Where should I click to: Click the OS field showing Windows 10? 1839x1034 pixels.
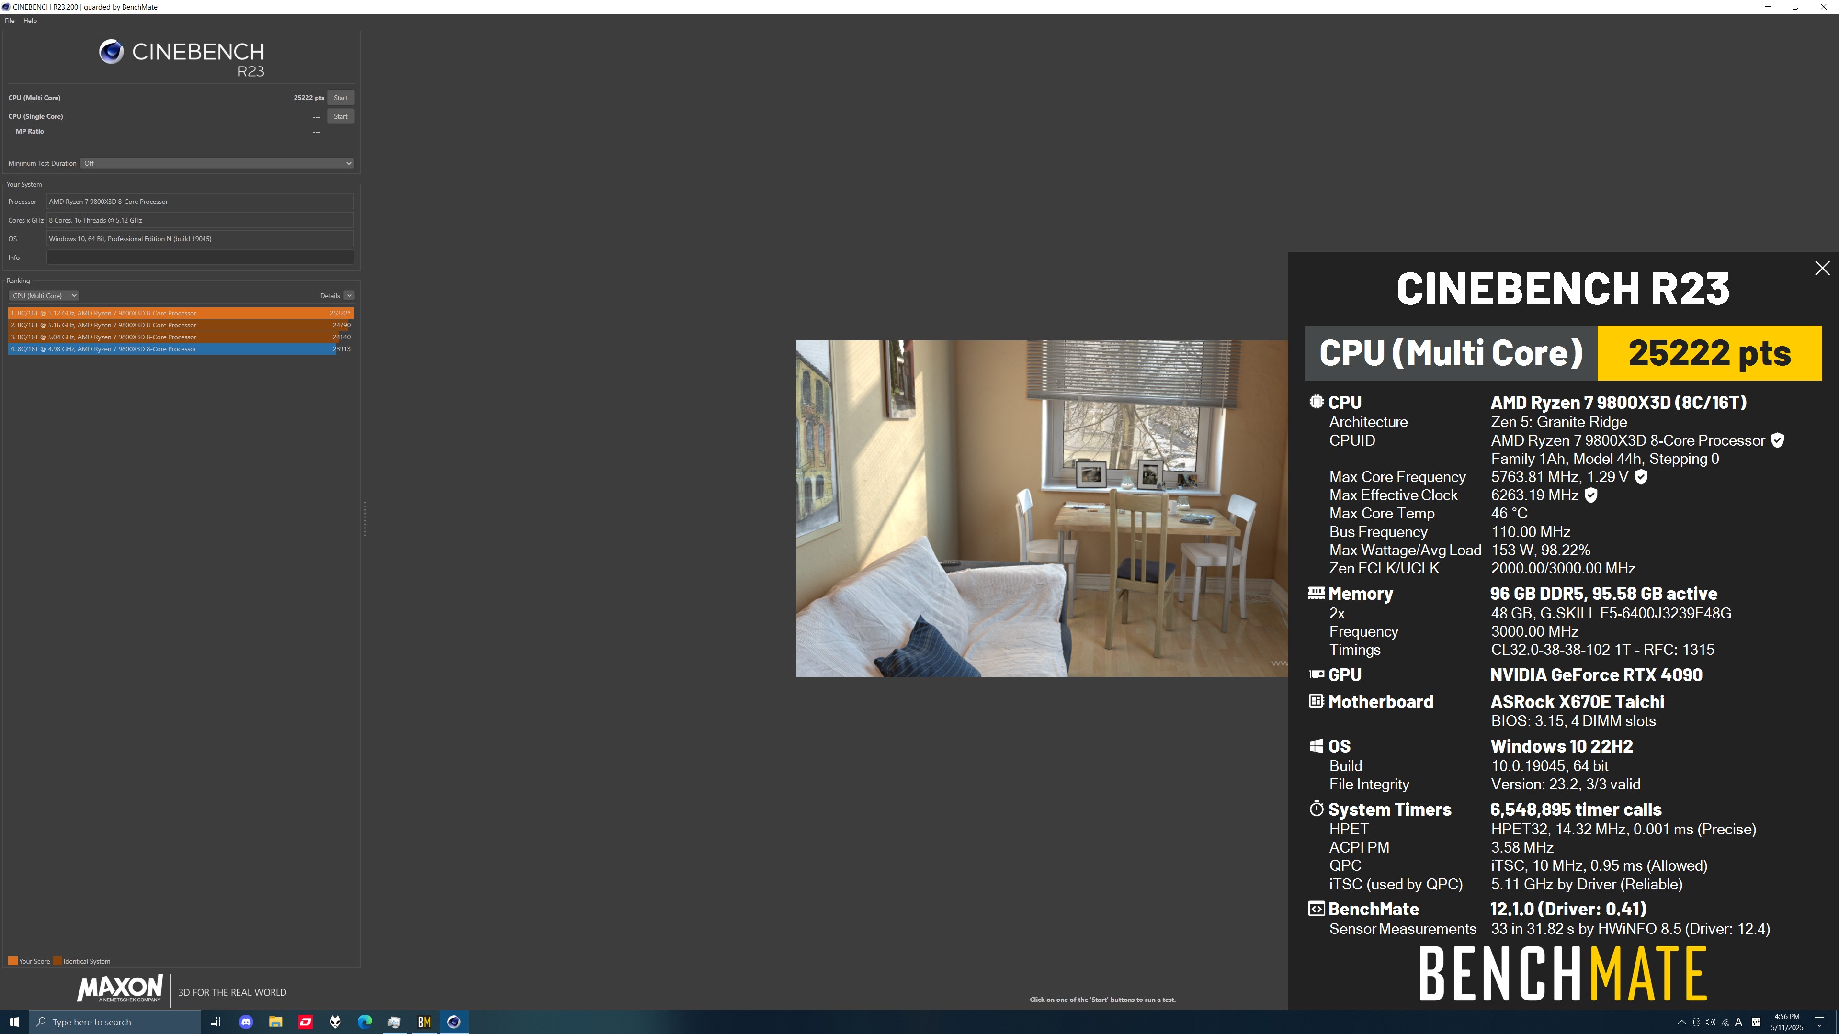tap(201, 239)
